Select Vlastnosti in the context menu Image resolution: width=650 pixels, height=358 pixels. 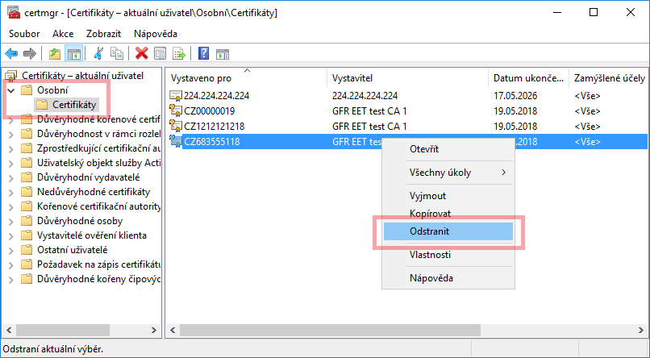(431, 255)
